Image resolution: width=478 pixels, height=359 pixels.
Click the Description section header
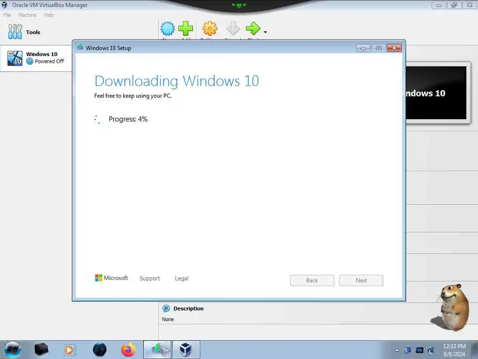[189, 309]
